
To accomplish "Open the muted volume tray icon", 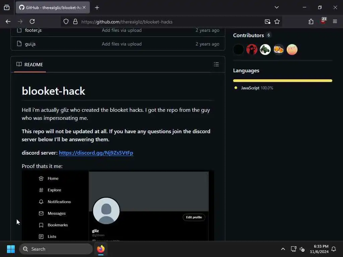I will (302, 249).
